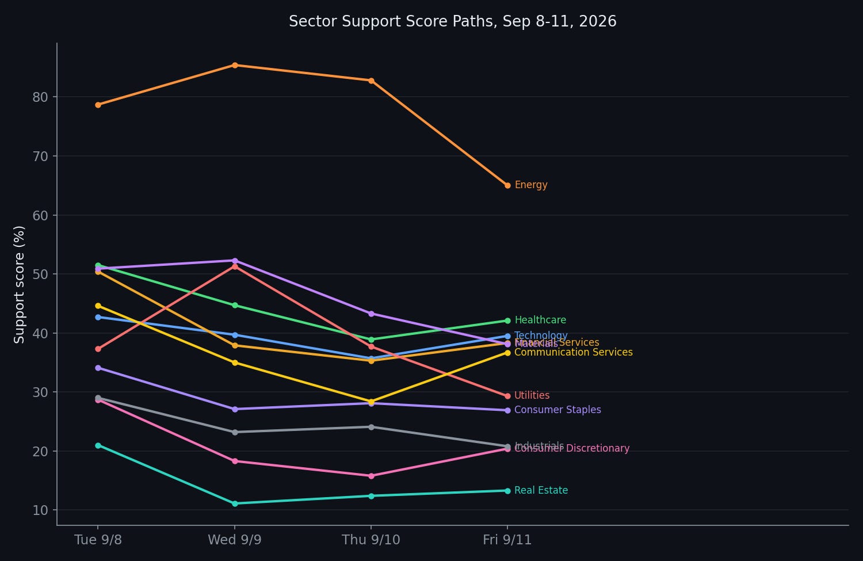Select the Technology series label
The image size is (863, 561).
[541, 336]
